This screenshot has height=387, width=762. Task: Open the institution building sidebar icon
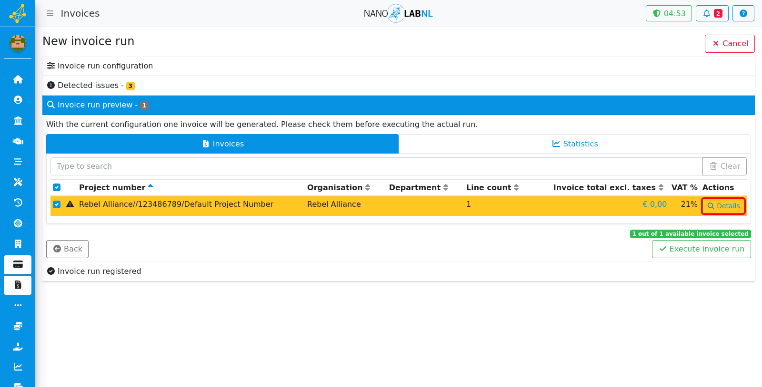(x=18, y=120)
